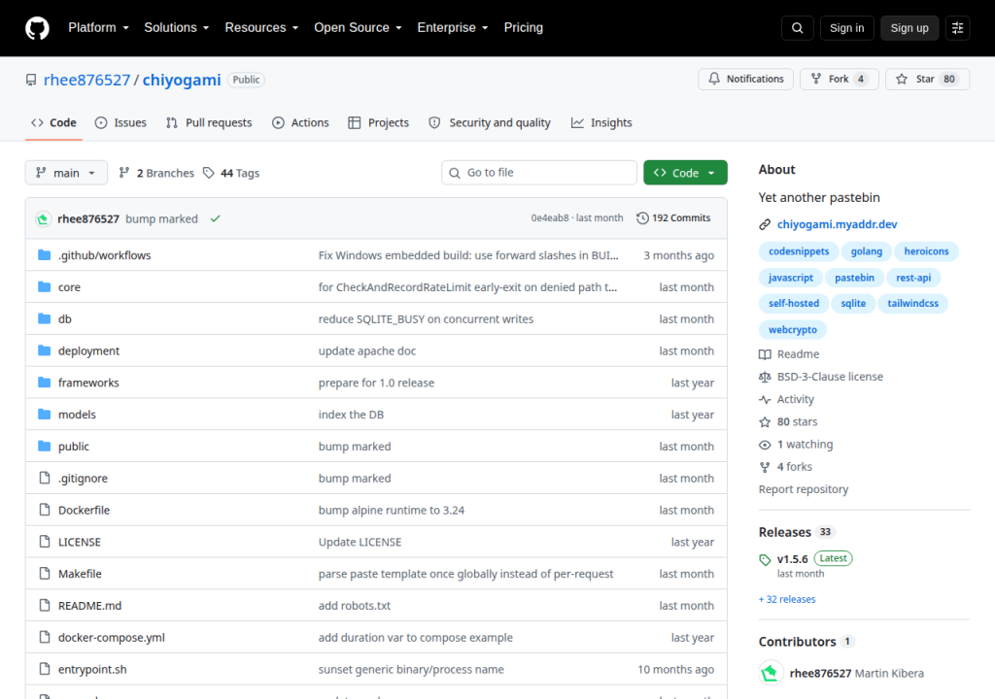Image resolution: width=995 pixels, height=699 pixels.
Task: Open the main branch selector dropdown
Action: [66, 173]
